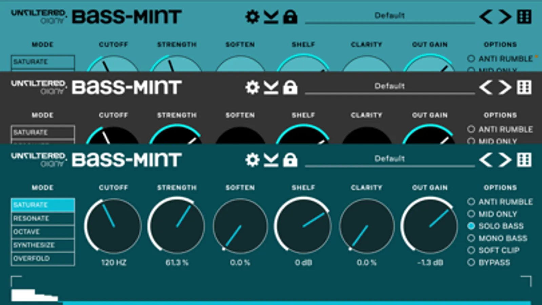The height and width of the screenshot is (305, 542).
Task: Click the save/download arrow icon in the dark teal panel
Action: [x=271, y=160]
